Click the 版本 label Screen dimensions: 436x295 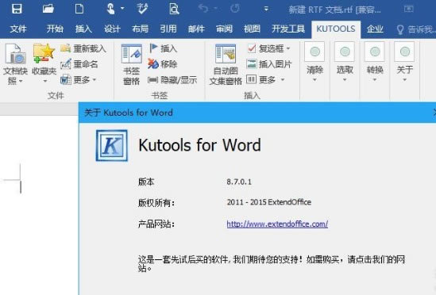point(146,182)
